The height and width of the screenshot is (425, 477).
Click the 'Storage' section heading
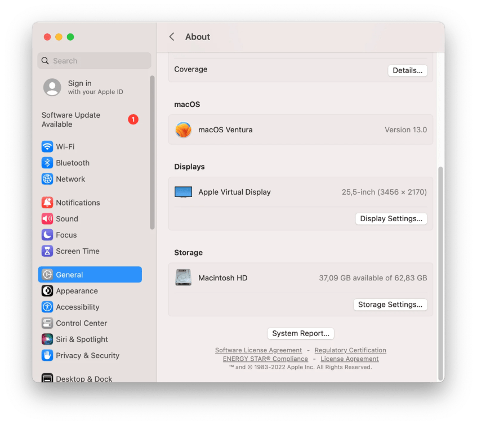[x=188, y=253]
